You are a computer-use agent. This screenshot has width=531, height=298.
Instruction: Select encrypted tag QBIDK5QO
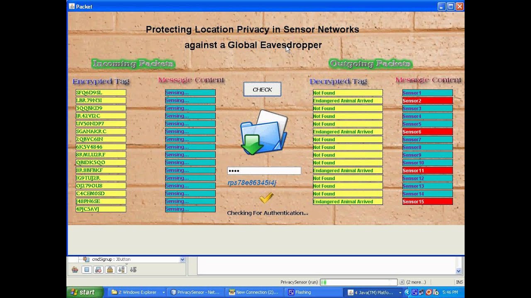[101, 163]
